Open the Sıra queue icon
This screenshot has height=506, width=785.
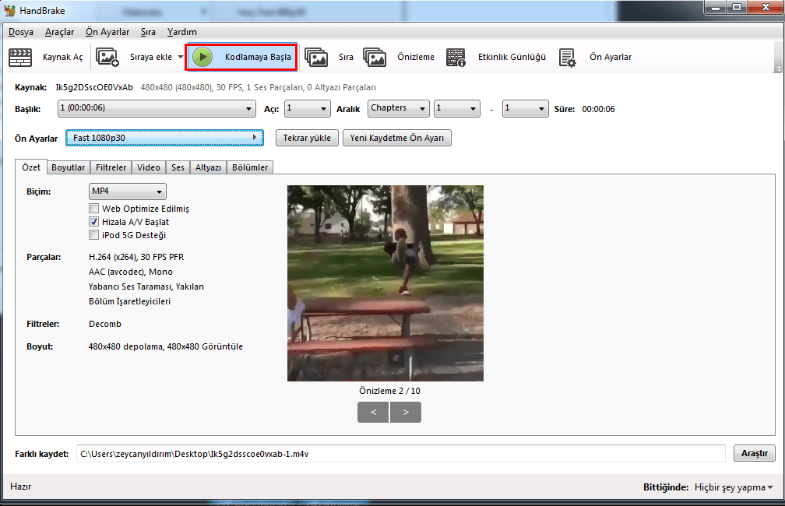point(316,57)
